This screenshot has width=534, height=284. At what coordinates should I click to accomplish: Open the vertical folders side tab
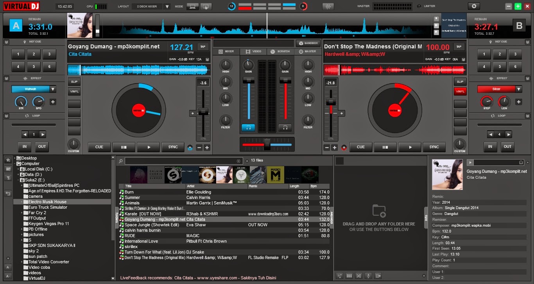(x=116, y=217)
